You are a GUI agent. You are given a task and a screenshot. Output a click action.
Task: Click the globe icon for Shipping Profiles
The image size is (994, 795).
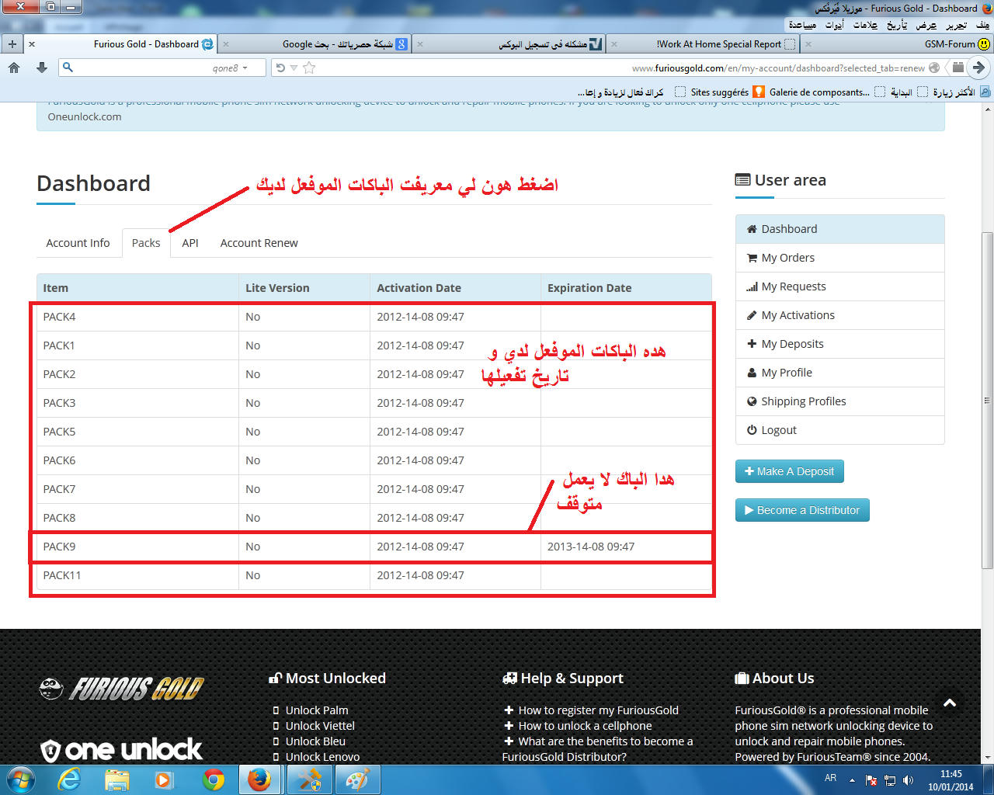[x=752, y=401]
